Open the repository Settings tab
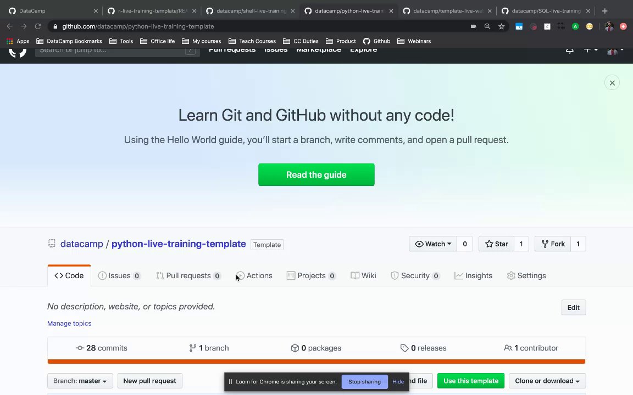633x395 pixels. tap(526, 276)
